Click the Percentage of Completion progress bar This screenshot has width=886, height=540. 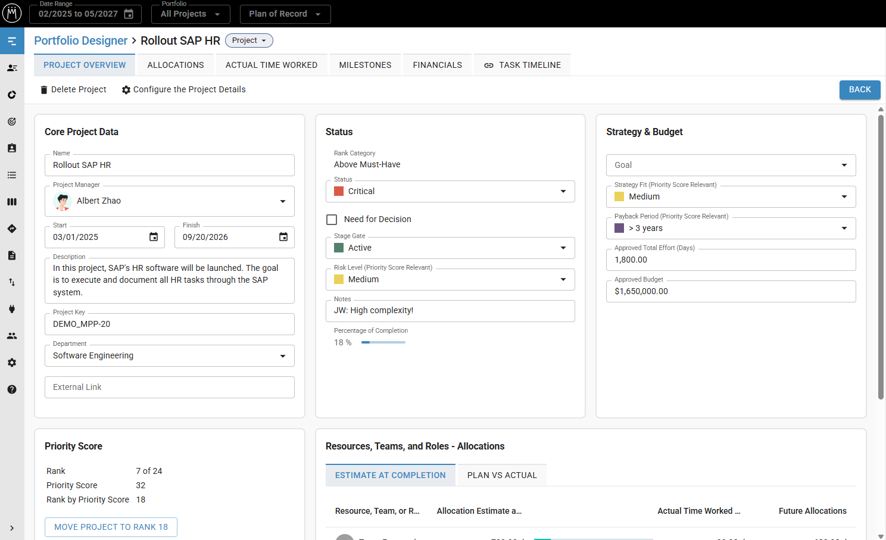click(383, 342)
